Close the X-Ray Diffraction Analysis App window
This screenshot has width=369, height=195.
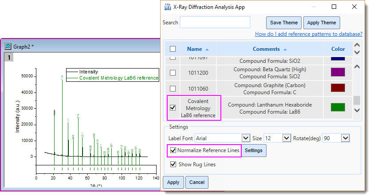tap(354, 7)
